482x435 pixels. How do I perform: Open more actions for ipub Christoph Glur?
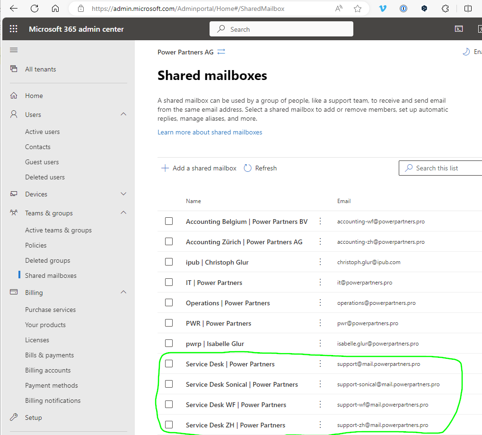click(x=320, y=262)
